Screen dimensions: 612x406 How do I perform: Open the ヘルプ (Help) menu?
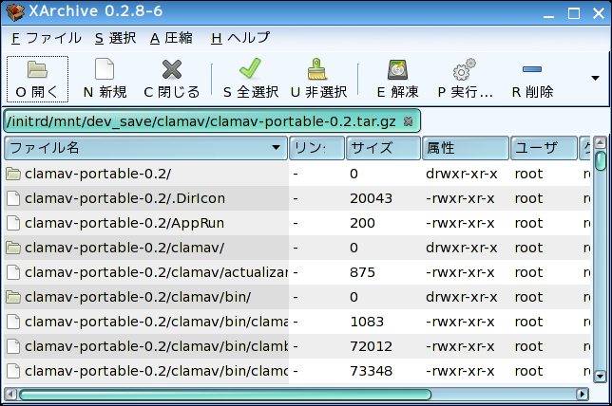(x=240, y=38)
